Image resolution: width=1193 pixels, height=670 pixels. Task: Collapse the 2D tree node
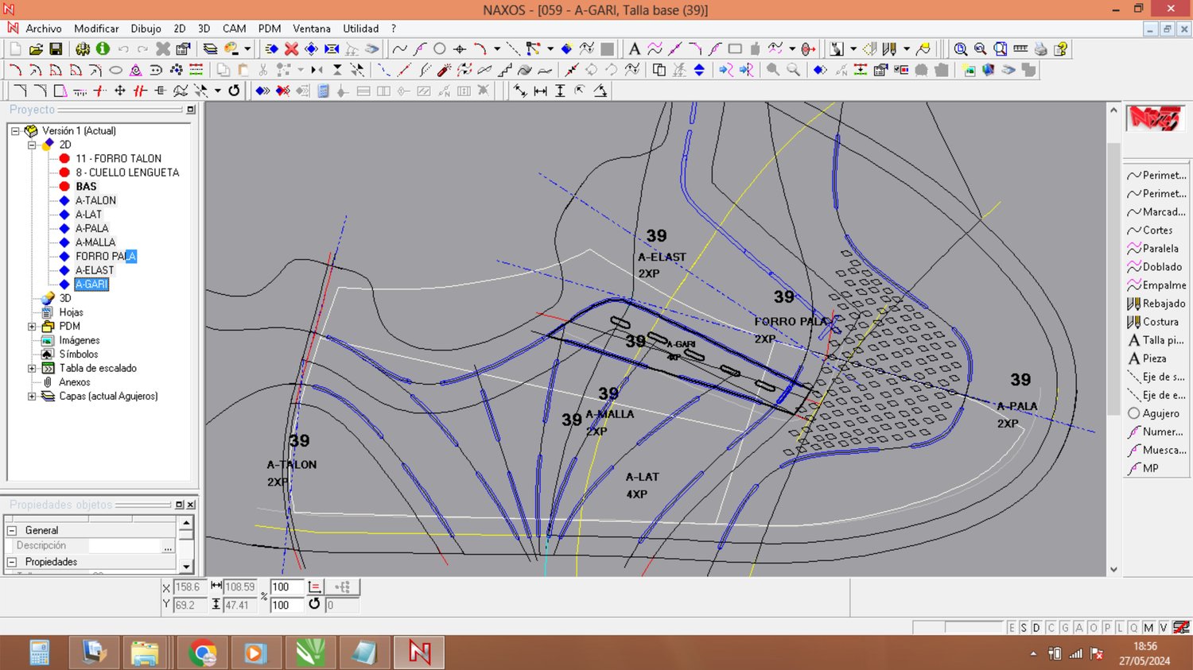point(32,145)
